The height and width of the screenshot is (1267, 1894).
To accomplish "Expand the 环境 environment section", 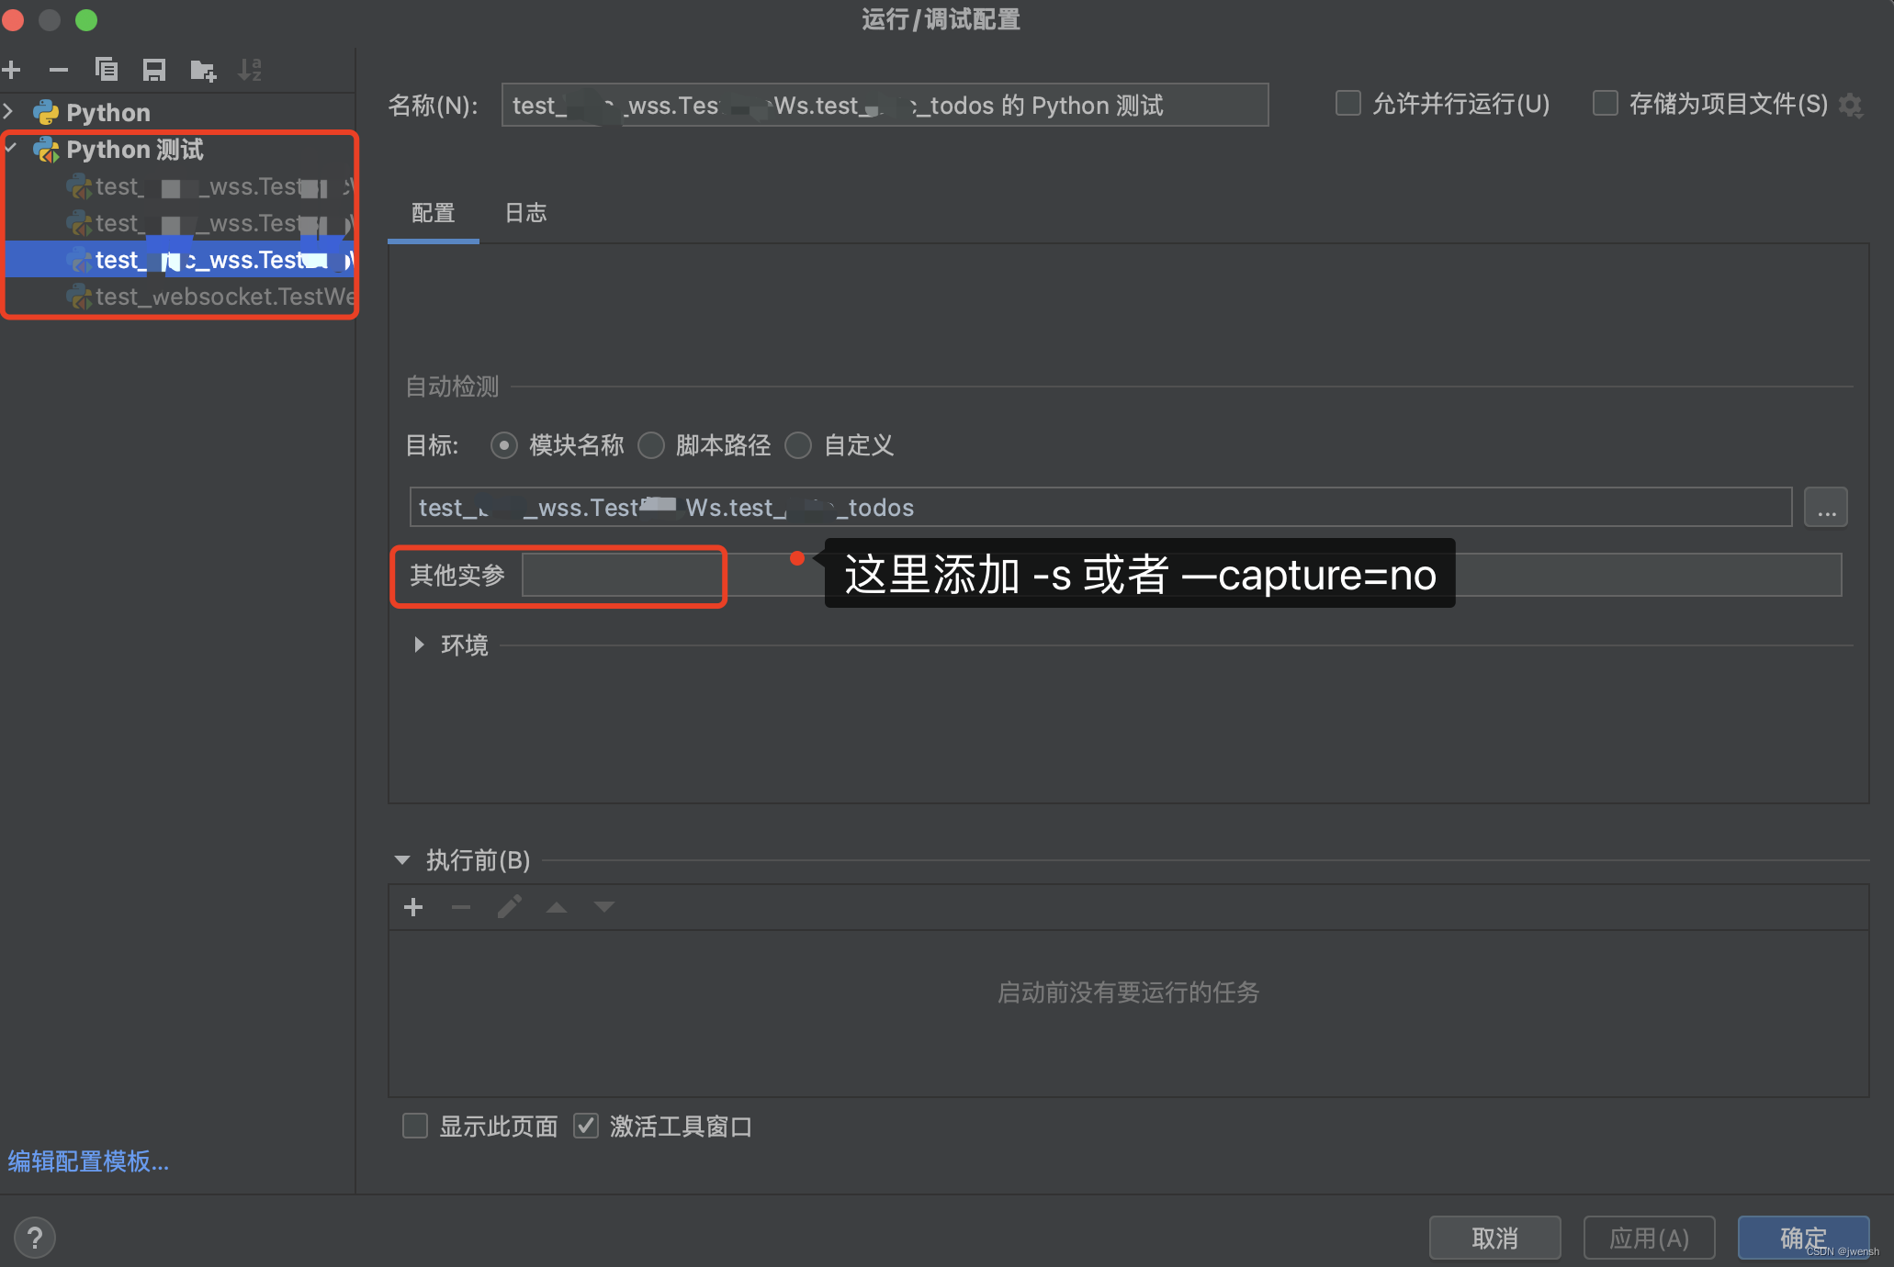I will coord(419,645).
